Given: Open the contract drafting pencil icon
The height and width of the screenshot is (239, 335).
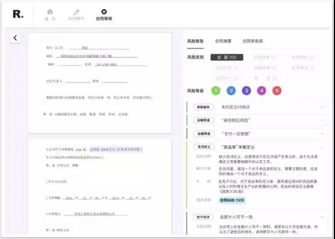Looking at the screenshot, I should (x=77, y=12).
